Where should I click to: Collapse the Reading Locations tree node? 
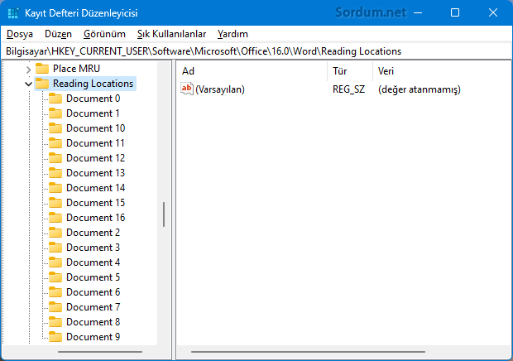(29, 84)
